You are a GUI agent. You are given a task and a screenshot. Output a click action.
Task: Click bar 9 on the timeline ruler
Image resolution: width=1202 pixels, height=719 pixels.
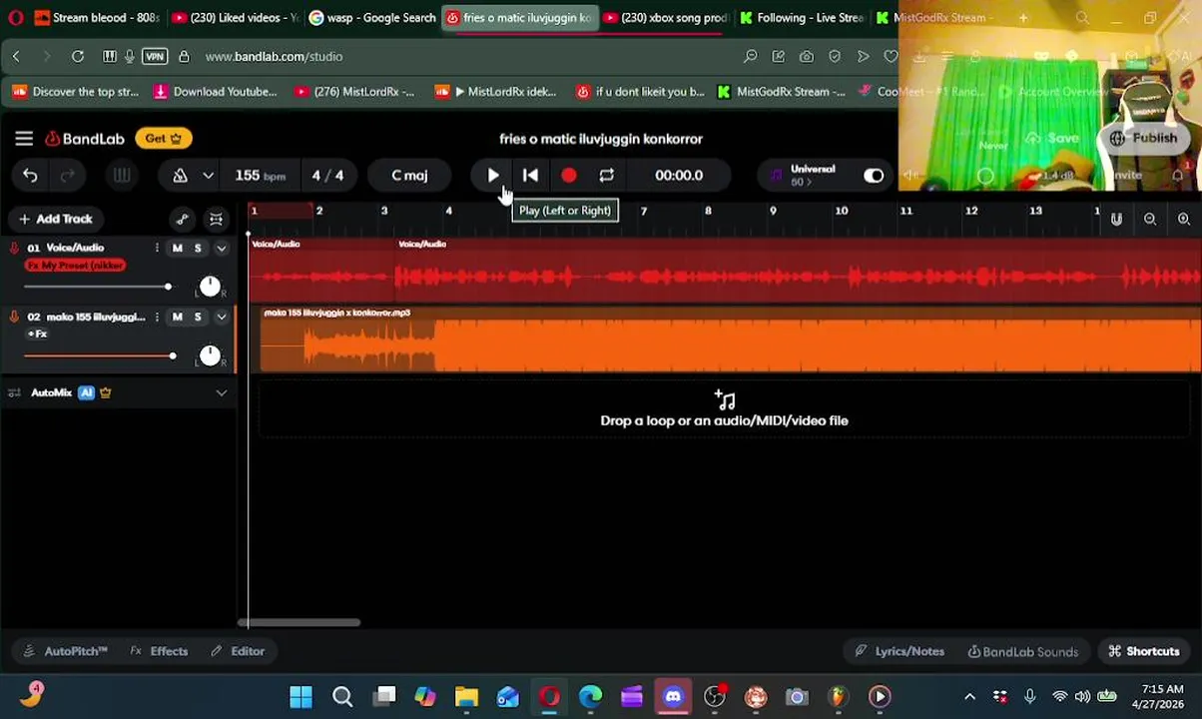click(x=773, y=212)
